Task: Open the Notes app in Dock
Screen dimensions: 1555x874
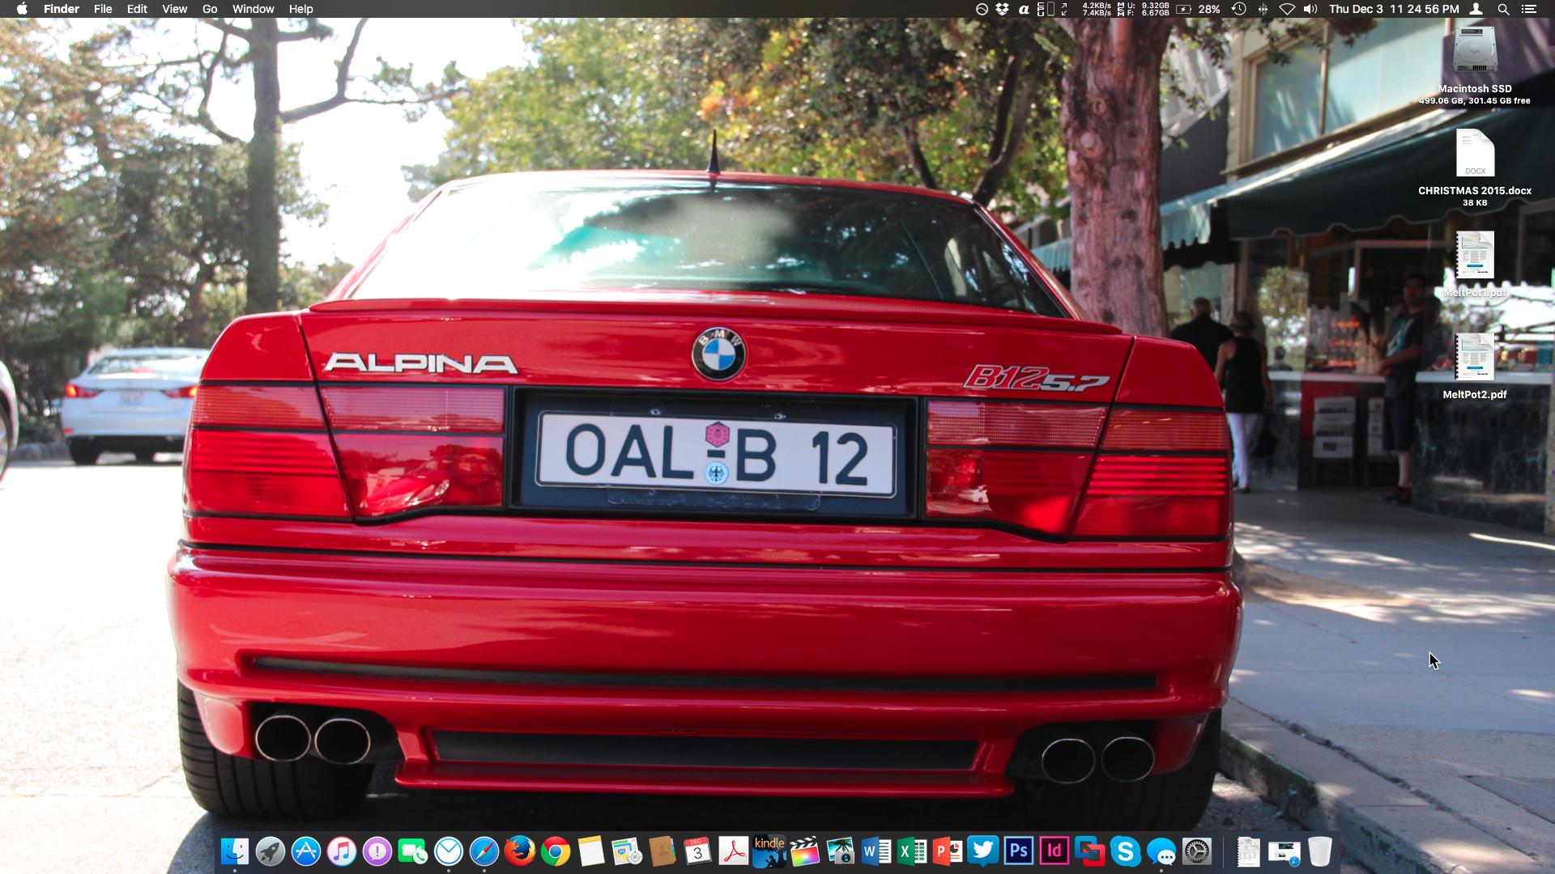Action: (591, 851)
